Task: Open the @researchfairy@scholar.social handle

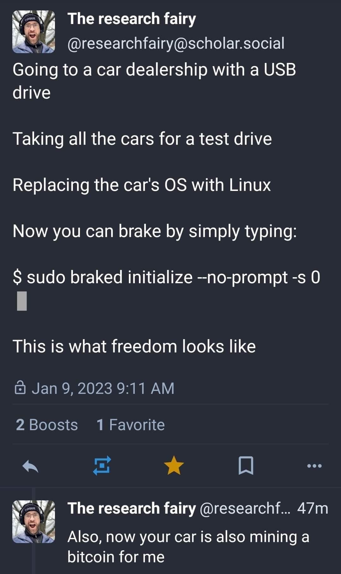Action: click(176, 43)
